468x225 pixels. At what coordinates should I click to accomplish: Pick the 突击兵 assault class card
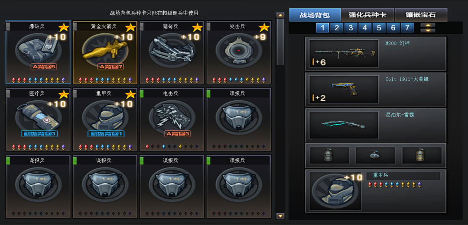click(x=239, y=52)
